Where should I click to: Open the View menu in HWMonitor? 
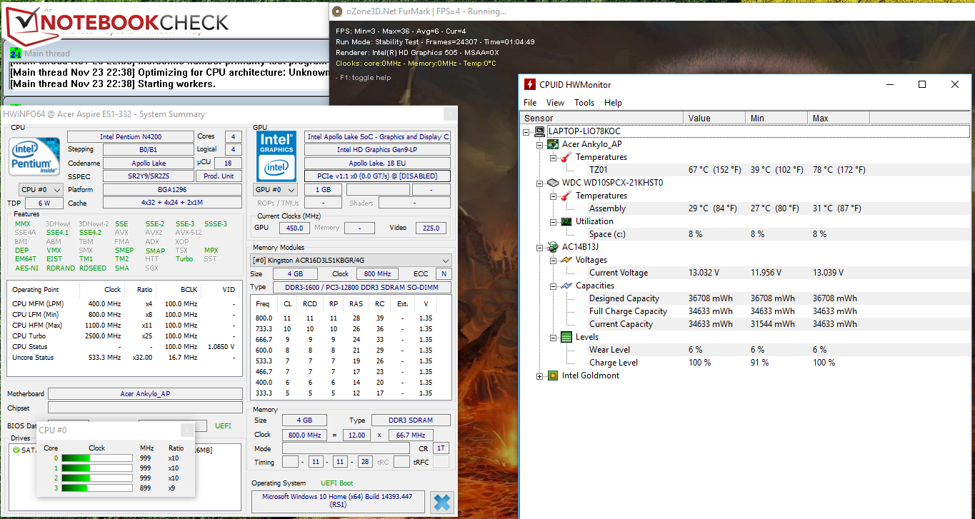coord(555,103)
